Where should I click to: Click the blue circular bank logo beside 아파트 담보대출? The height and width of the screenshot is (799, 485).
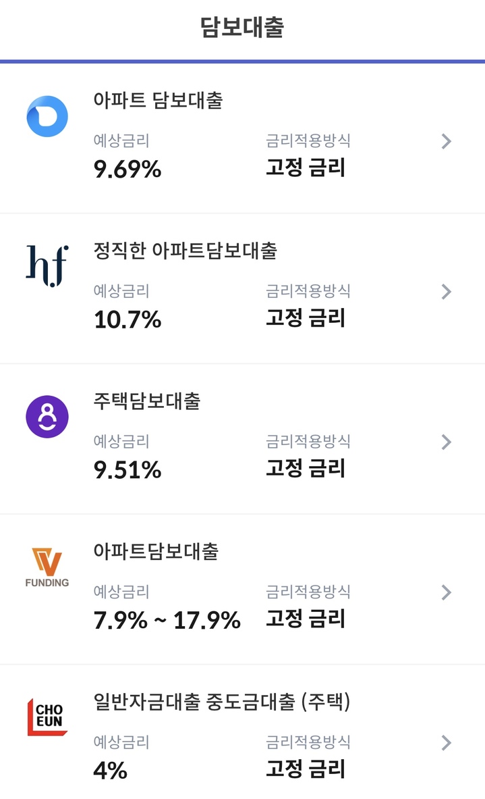[47, 116]
